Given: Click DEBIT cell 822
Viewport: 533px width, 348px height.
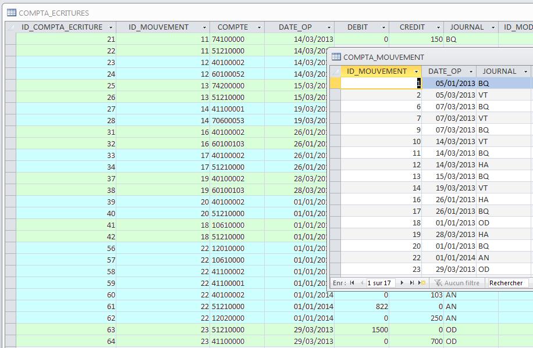Looking at the screenshot, I should tap(362, 307).
